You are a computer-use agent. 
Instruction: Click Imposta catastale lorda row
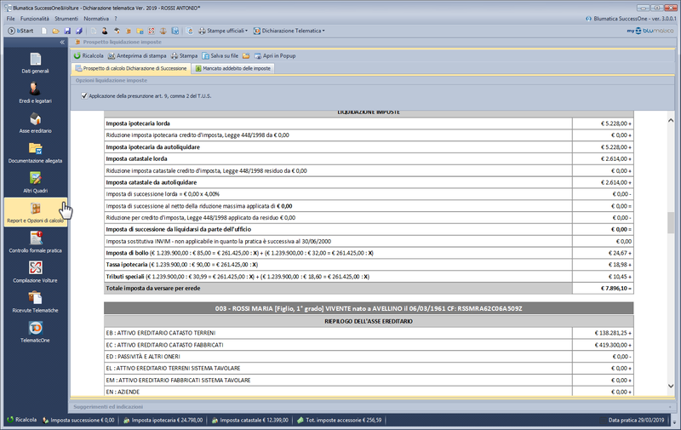(369, 159)
